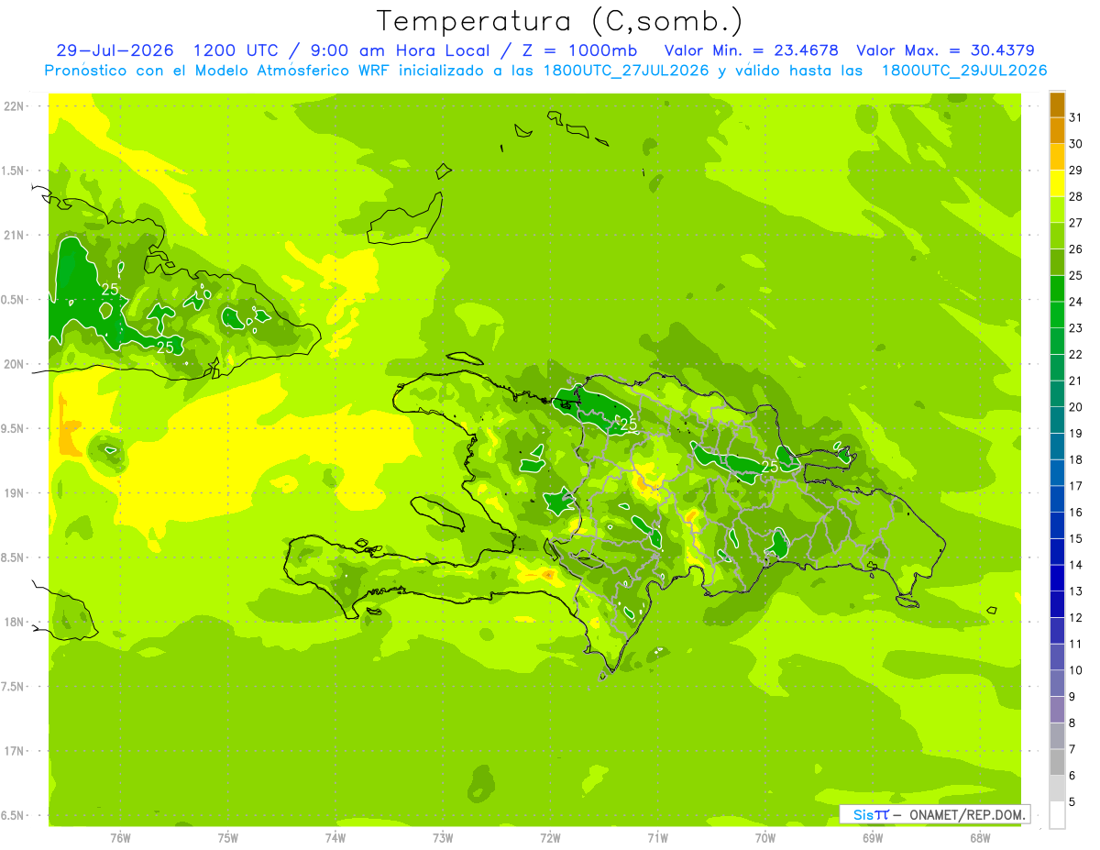This screenshot has width=1100, height=850.
Task: Click legend value "26"
Action: (1076, 249)
